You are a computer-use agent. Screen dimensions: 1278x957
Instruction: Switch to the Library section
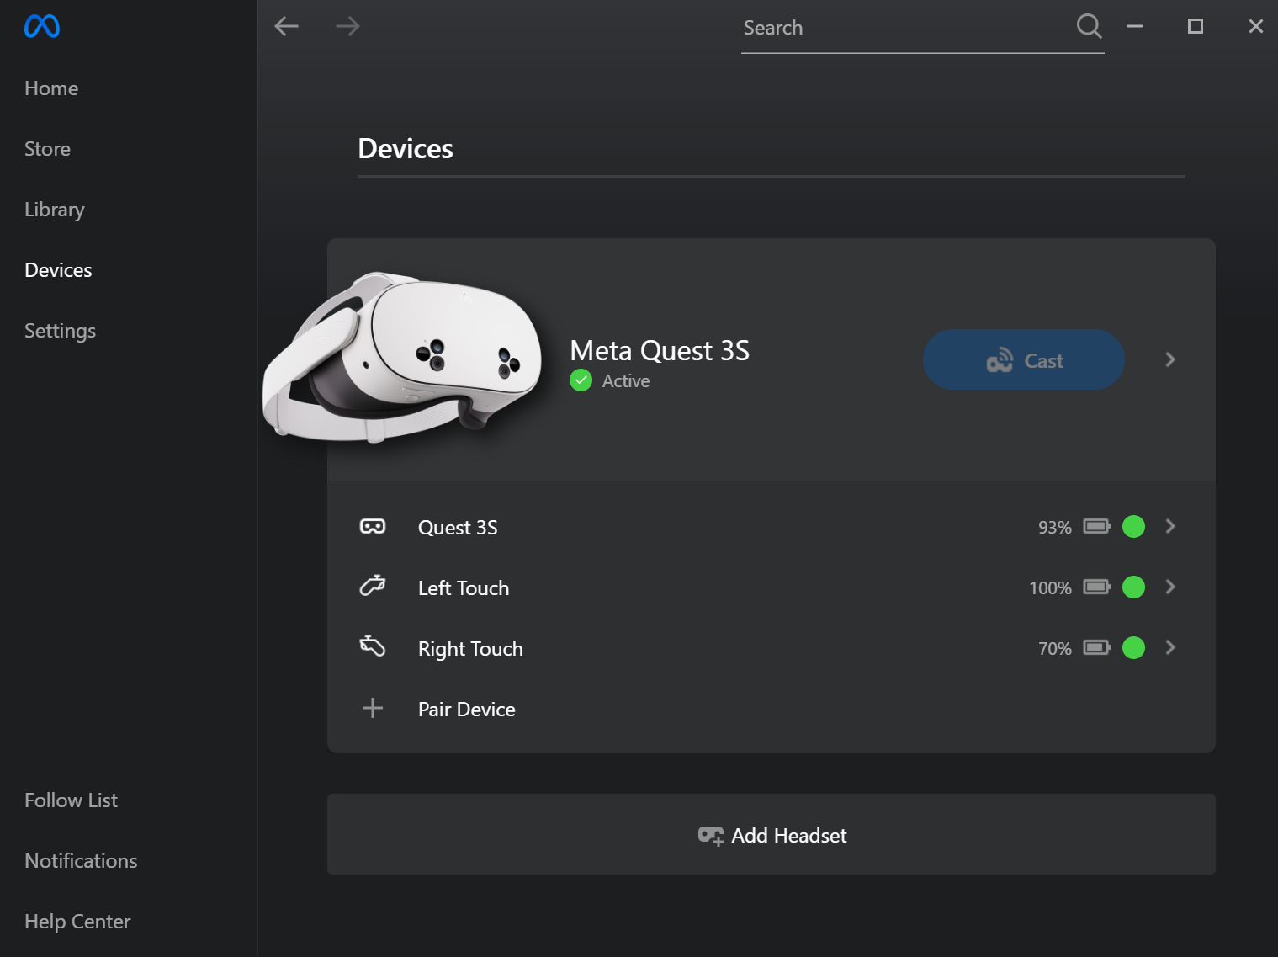(54, 209)
